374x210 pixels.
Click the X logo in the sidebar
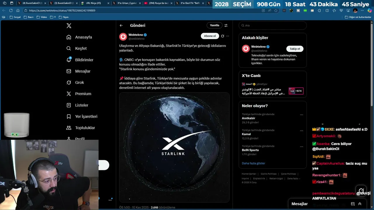69,26
